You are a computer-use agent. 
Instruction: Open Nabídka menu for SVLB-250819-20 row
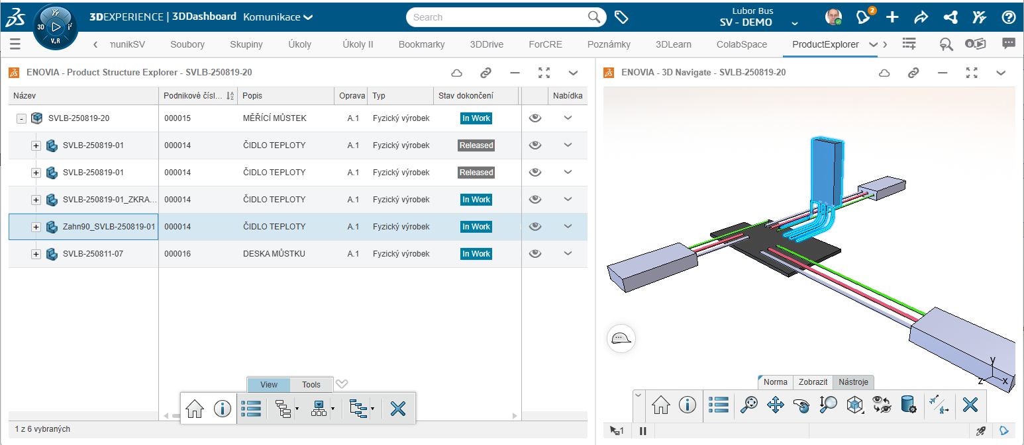568,118
